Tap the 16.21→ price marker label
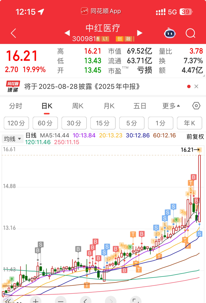Viewport: 206px width, 303px height. [190, 149]
